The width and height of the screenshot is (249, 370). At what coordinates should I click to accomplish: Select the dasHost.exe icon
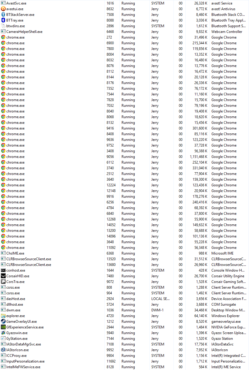[x=3, y=299]
